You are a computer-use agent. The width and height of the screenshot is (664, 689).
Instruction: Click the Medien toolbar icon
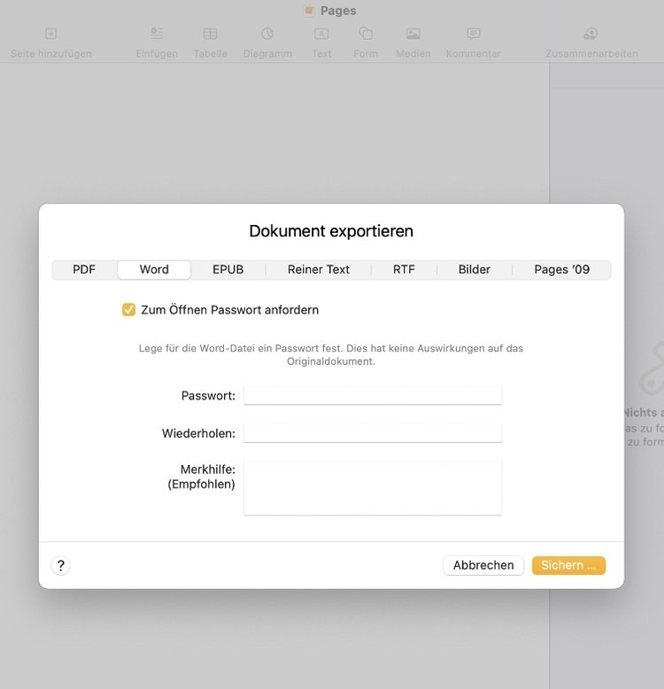(413, 34)
